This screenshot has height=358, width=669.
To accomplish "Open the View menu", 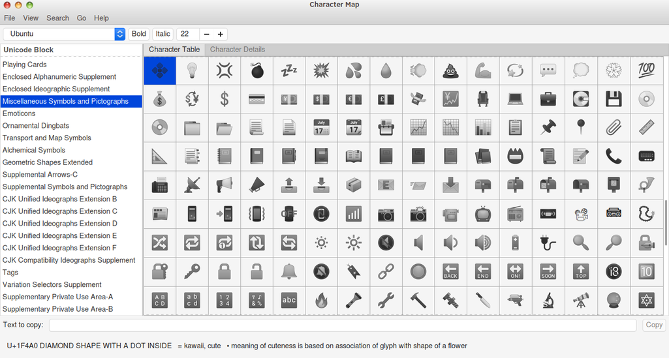I will (31, 18).
